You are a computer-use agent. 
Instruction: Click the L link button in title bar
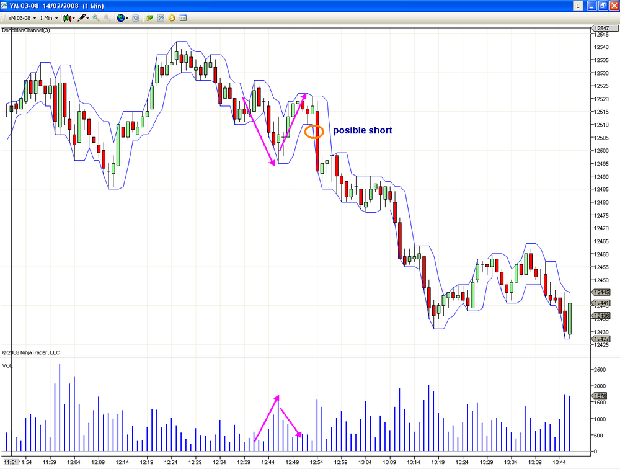coord(578,6)
